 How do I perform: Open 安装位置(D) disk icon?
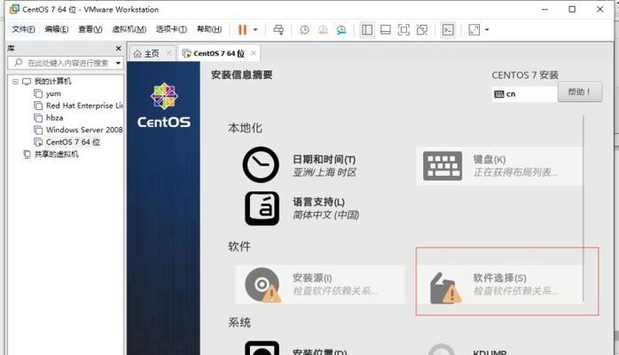click(262, 348)
